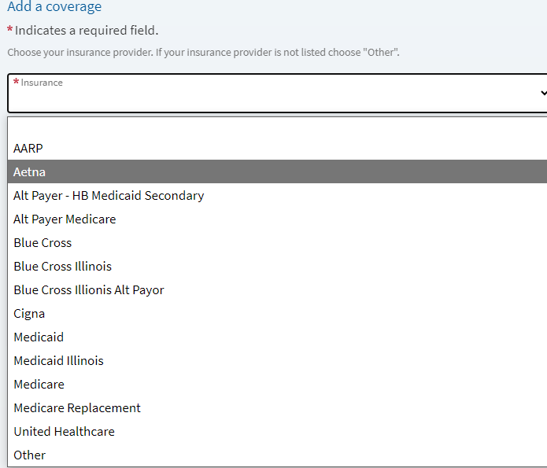Choose Other as insurance provider
The image size is (547, 468).
277,455
